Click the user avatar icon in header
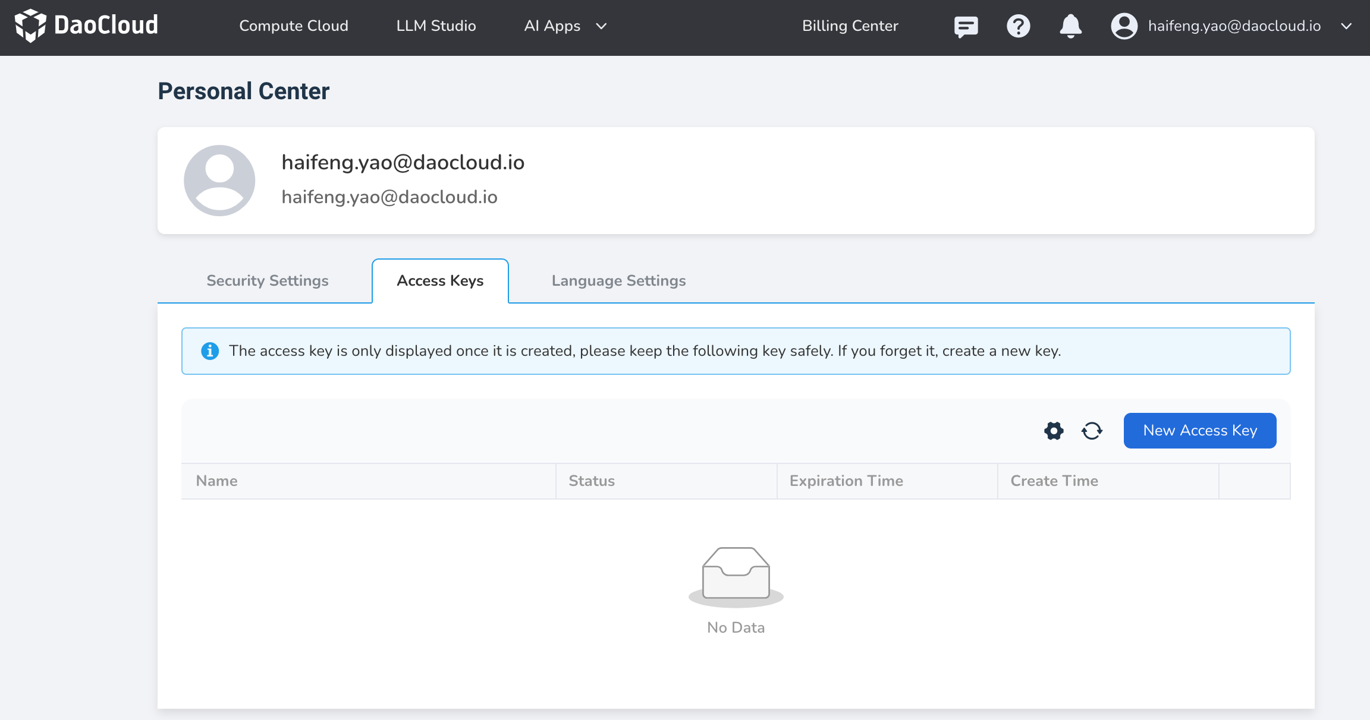The image size is (1370, 720). (x=1124, y=26)
